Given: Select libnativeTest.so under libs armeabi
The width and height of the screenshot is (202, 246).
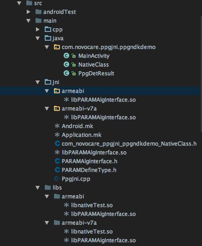Looking at the screenshot, I should click(92, 205).
